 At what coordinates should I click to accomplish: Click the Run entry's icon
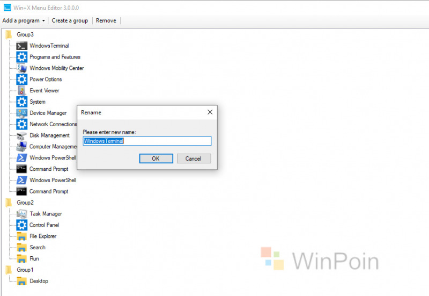21,259
